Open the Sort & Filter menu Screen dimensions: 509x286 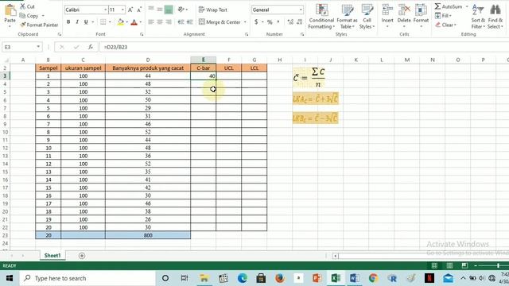[x=478, y=17]
